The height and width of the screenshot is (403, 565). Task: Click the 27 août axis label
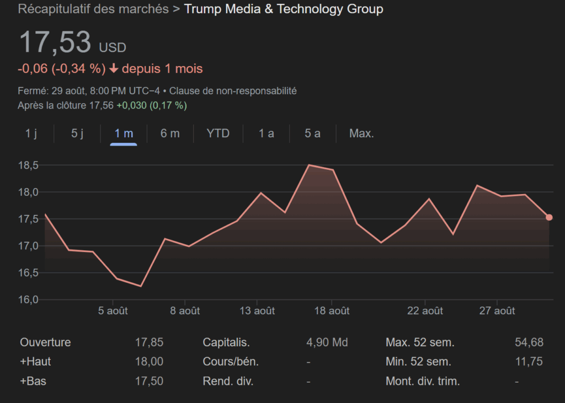(x=497, y=311)
